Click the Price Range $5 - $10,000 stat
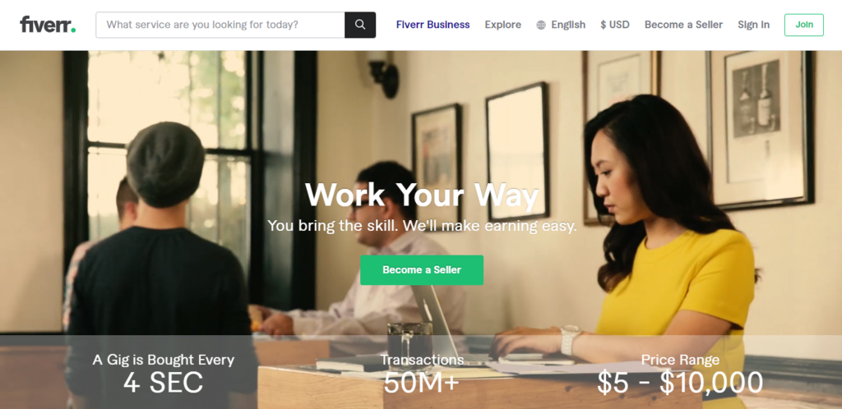The height and width of the screenshot is (409, 842). (680, 372)
